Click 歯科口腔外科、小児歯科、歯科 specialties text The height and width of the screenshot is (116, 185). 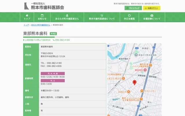click(55, 97)
